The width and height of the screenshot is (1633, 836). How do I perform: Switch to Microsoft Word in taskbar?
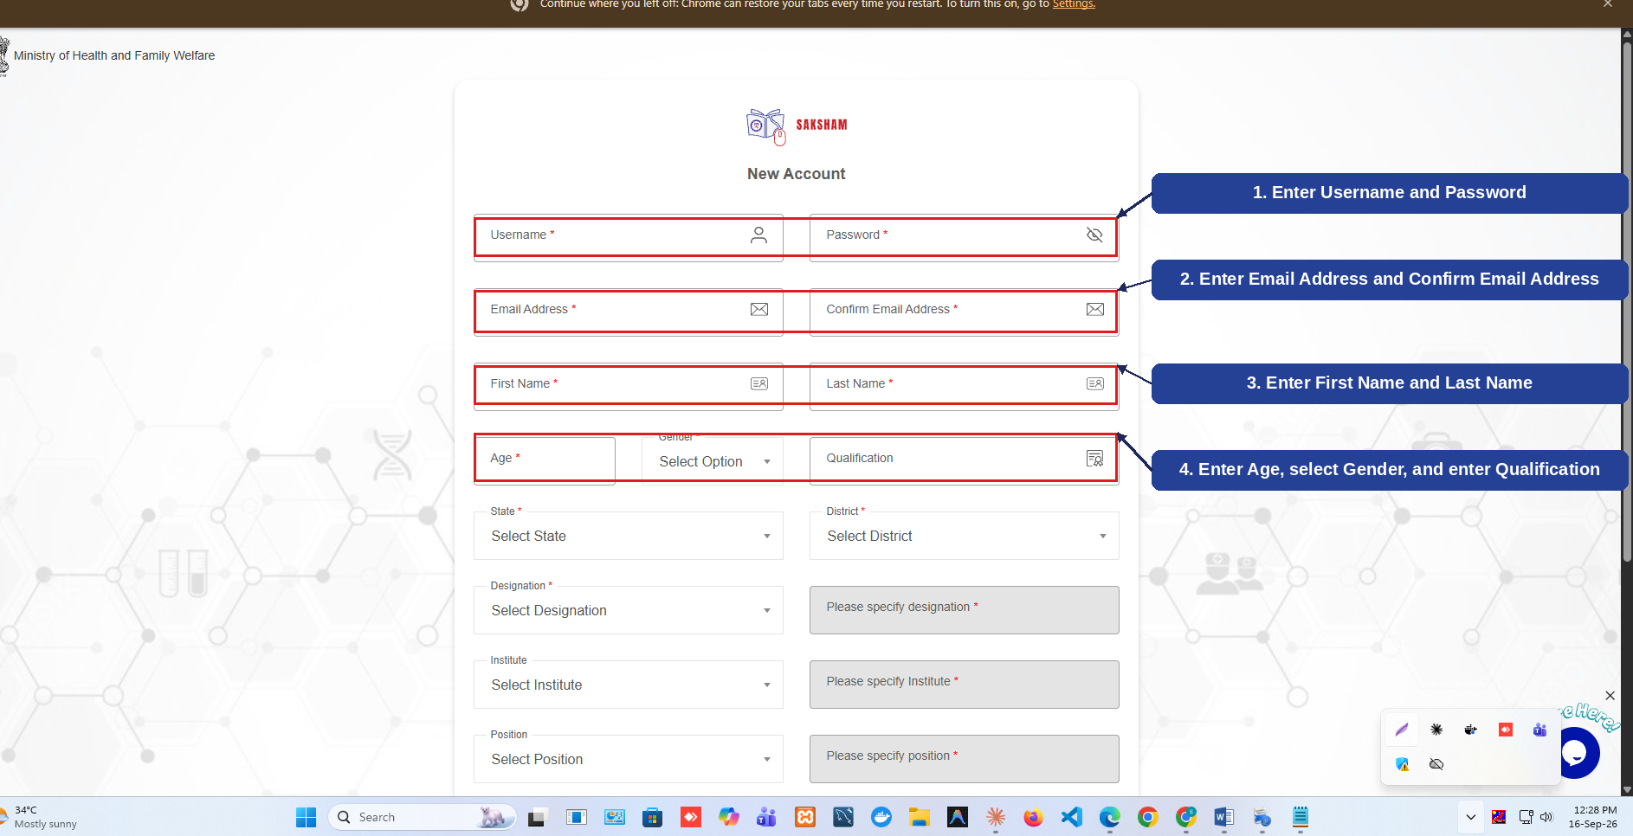point(1224,817)
